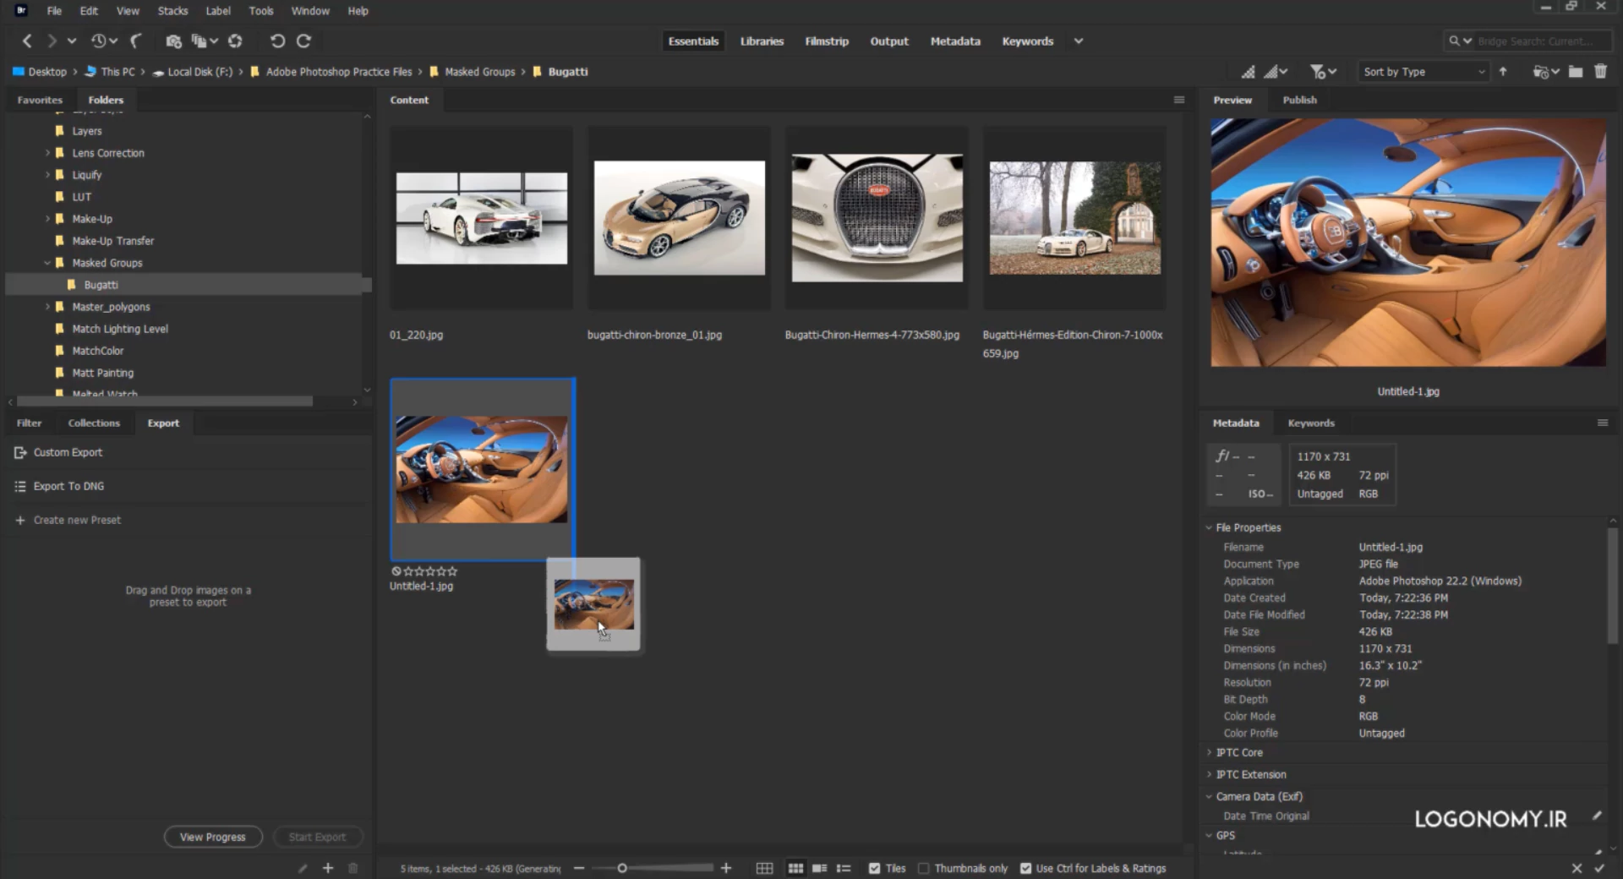1623x879 pixels.
Task: Select the bugatti-chiron-bronze_01.jpg thumbnail
Action: point(680,218)
